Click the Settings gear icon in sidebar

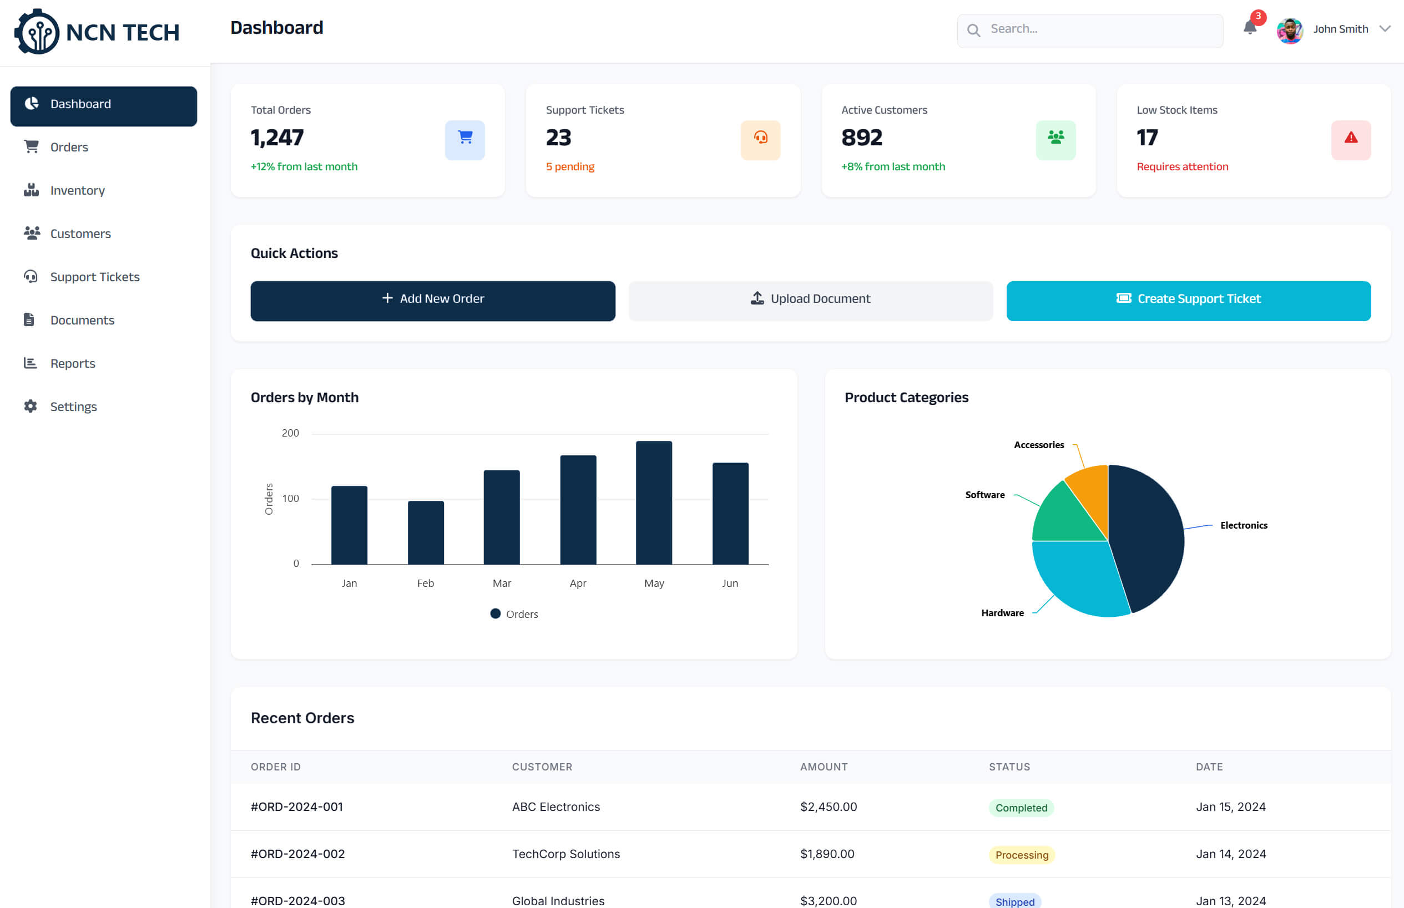[x=31, y=406]
